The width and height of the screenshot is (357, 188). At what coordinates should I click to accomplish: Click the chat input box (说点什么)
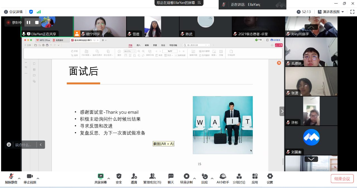pos(23,145)
